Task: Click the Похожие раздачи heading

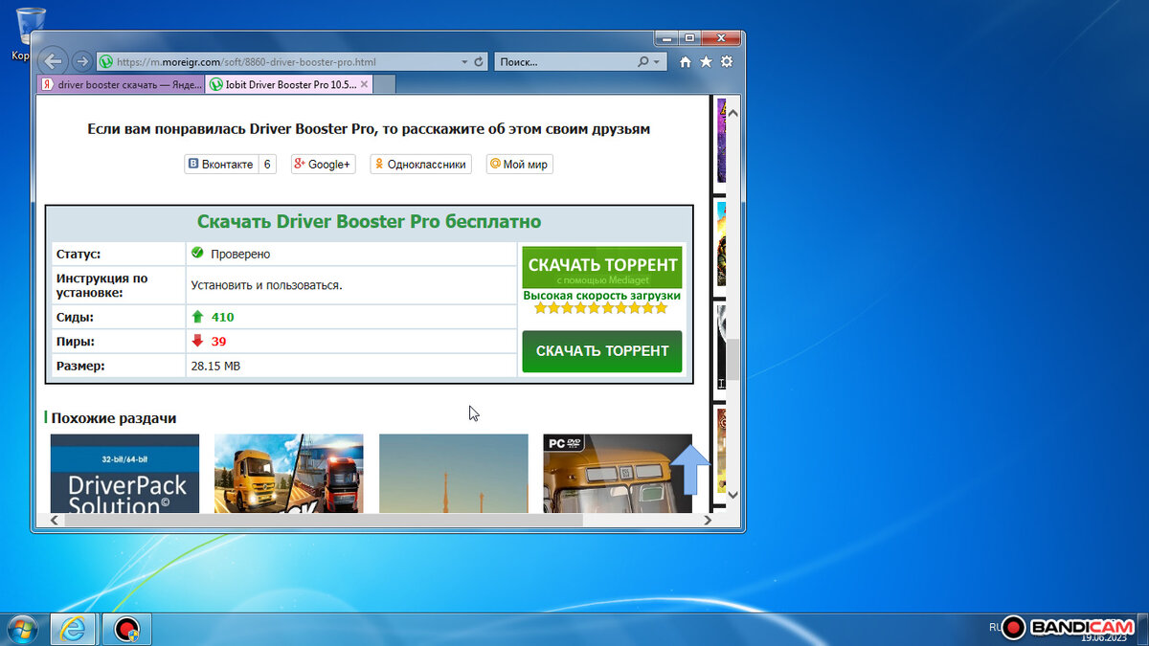Action: 113,418
